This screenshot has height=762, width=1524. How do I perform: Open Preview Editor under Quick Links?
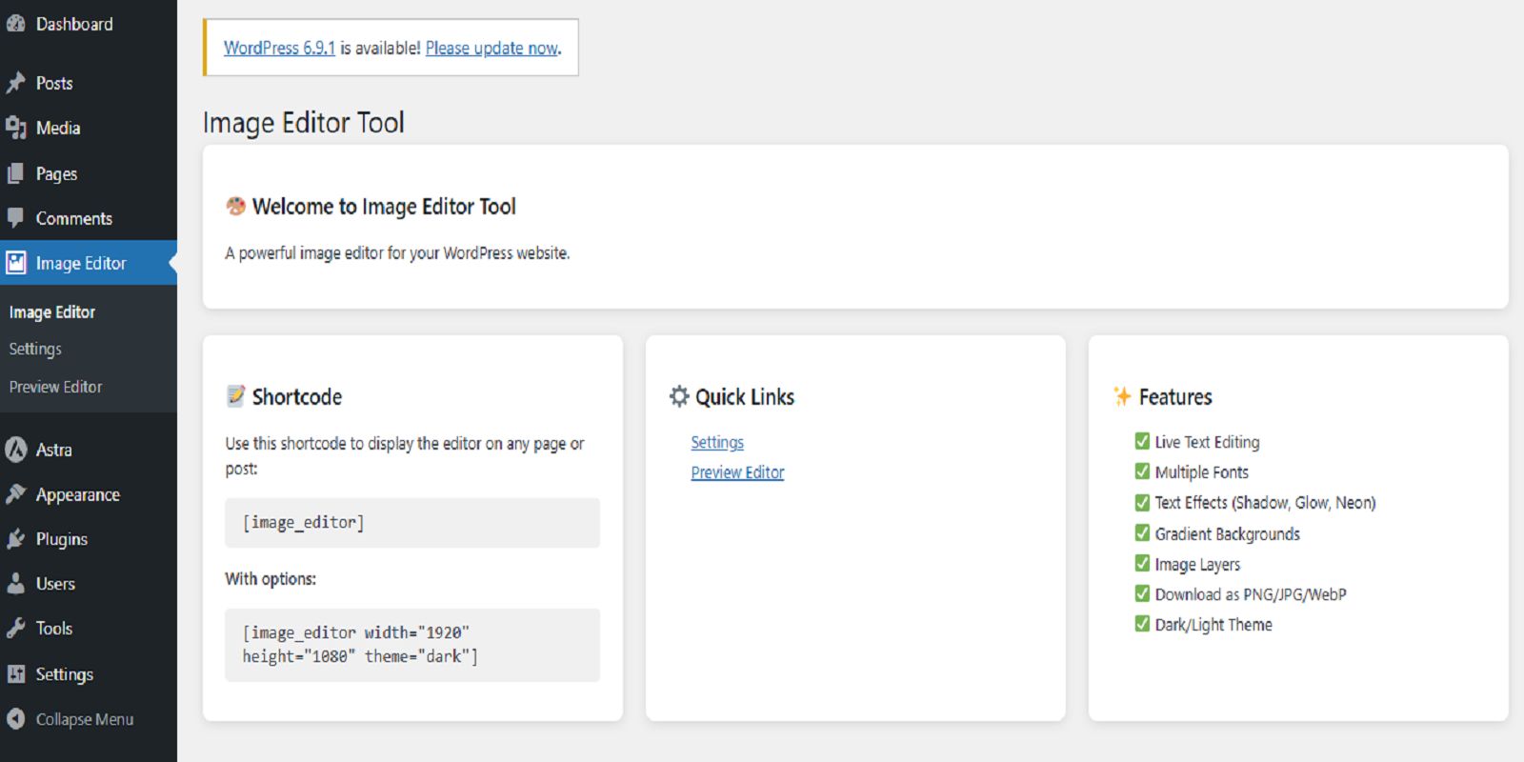tap(737, 472)
